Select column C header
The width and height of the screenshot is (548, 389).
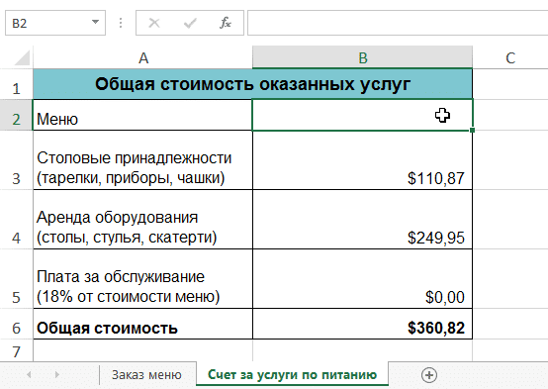coord(510,57)
